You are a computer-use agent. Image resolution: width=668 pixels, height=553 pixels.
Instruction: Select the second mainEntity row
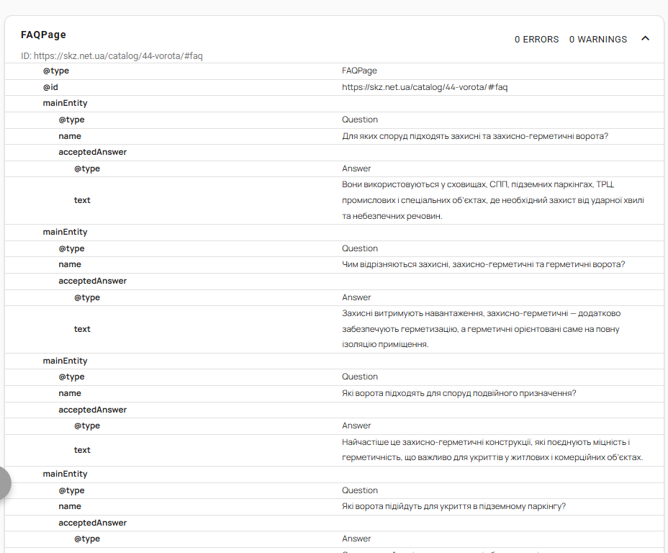(335, 232)
